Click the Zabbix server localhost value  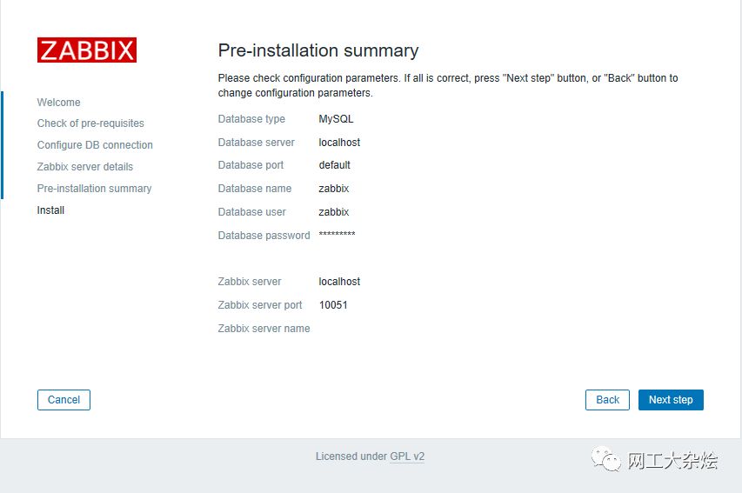(x=339, y=282)
